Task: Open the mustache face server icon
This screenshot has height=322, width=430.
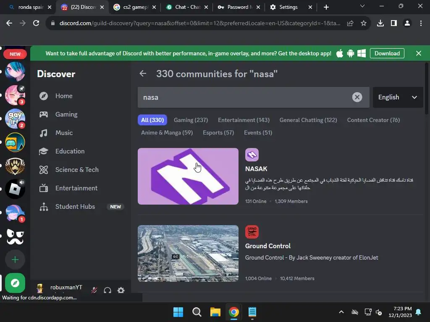Action: pyautogui.click(x=15, y=236)
